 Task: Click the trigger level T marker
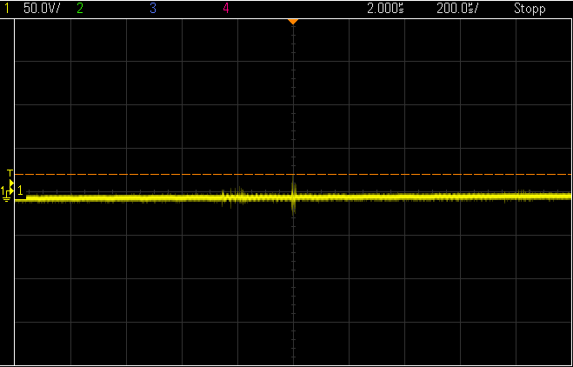10,174
